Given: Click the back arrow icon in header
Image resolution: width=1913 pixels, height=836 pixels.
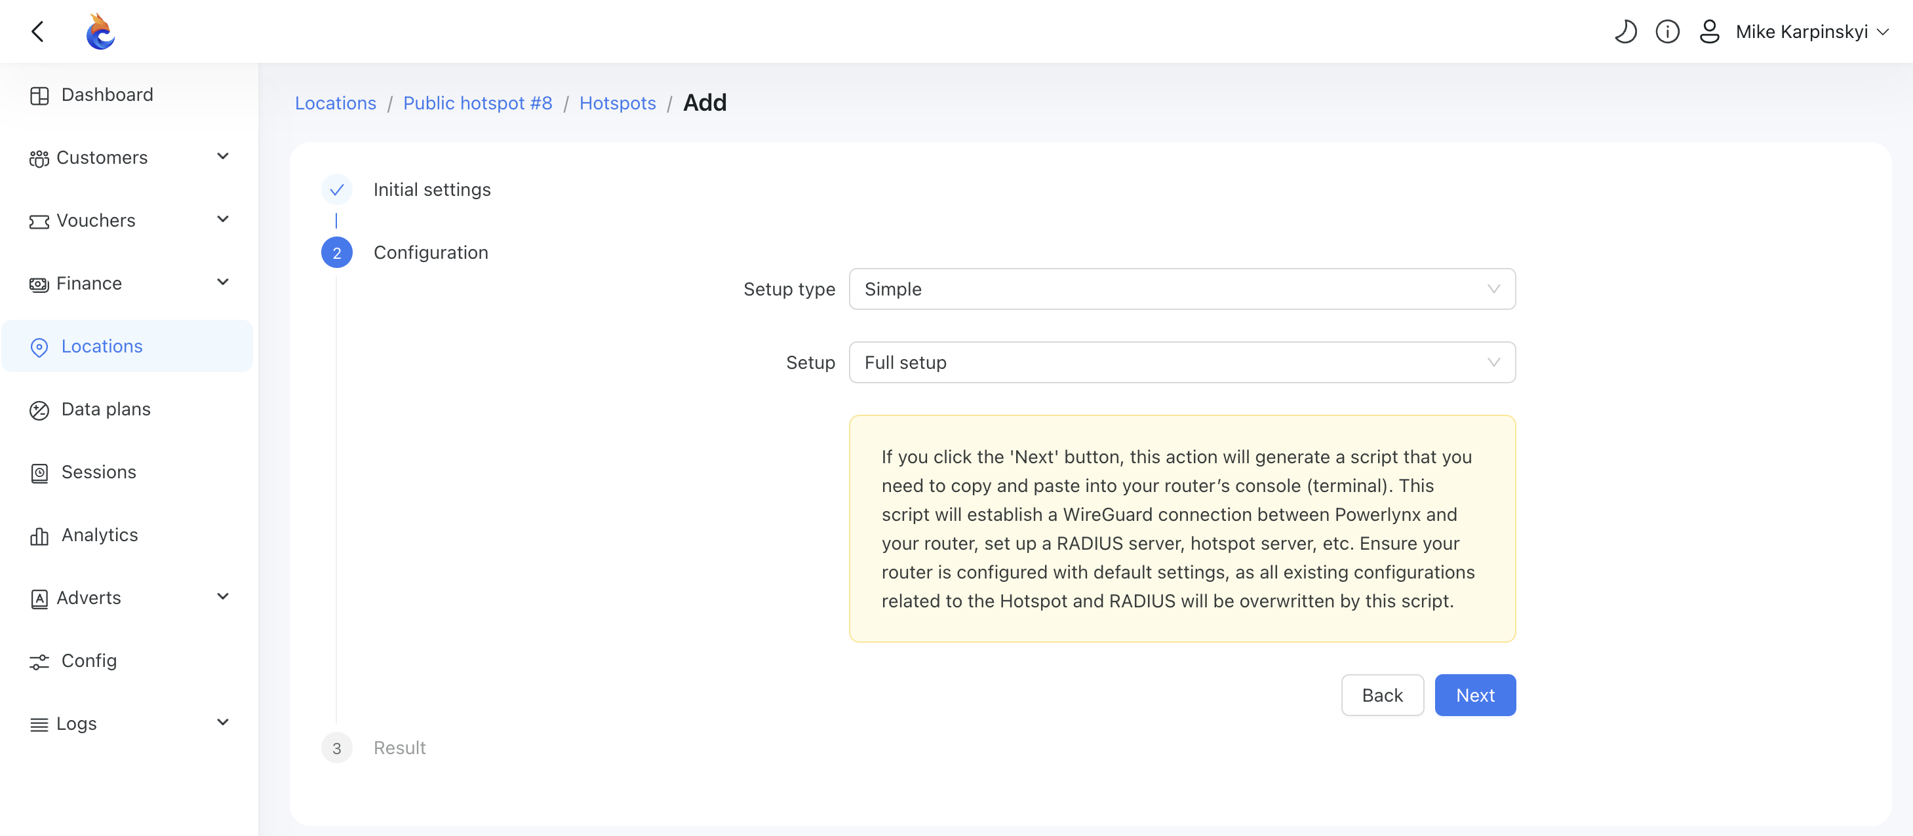Looking at the screenshot, I should coord(38,31).
